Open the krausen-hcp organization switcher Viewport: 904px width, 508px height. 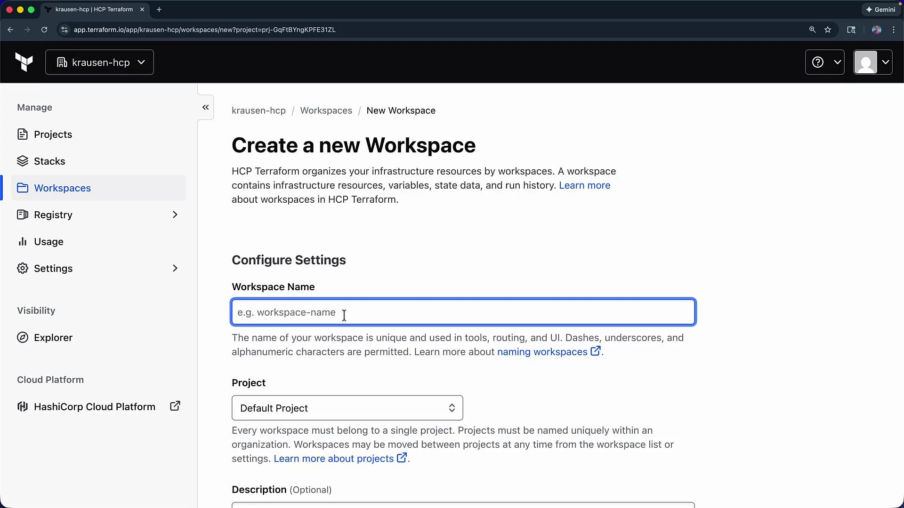tap(99, 62)
